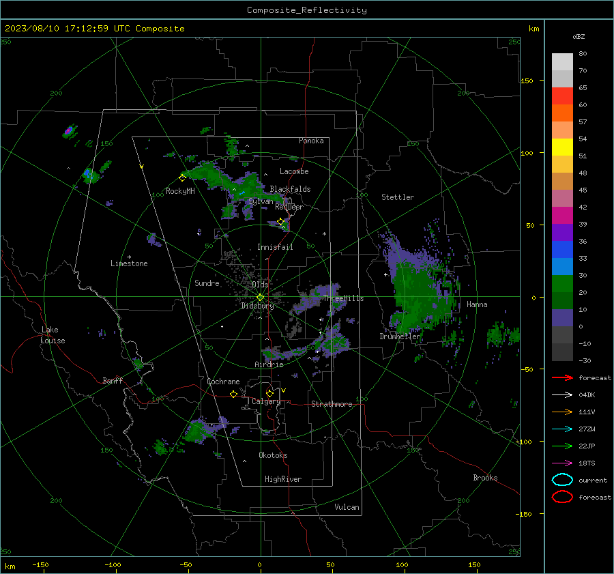Click the Lake Louise label on map

pos(53,335)
